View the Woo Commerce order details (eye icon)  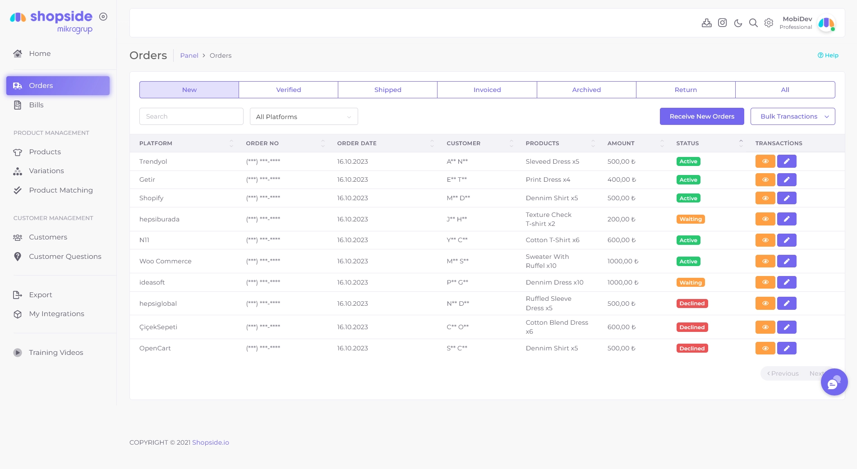[765, 261]
